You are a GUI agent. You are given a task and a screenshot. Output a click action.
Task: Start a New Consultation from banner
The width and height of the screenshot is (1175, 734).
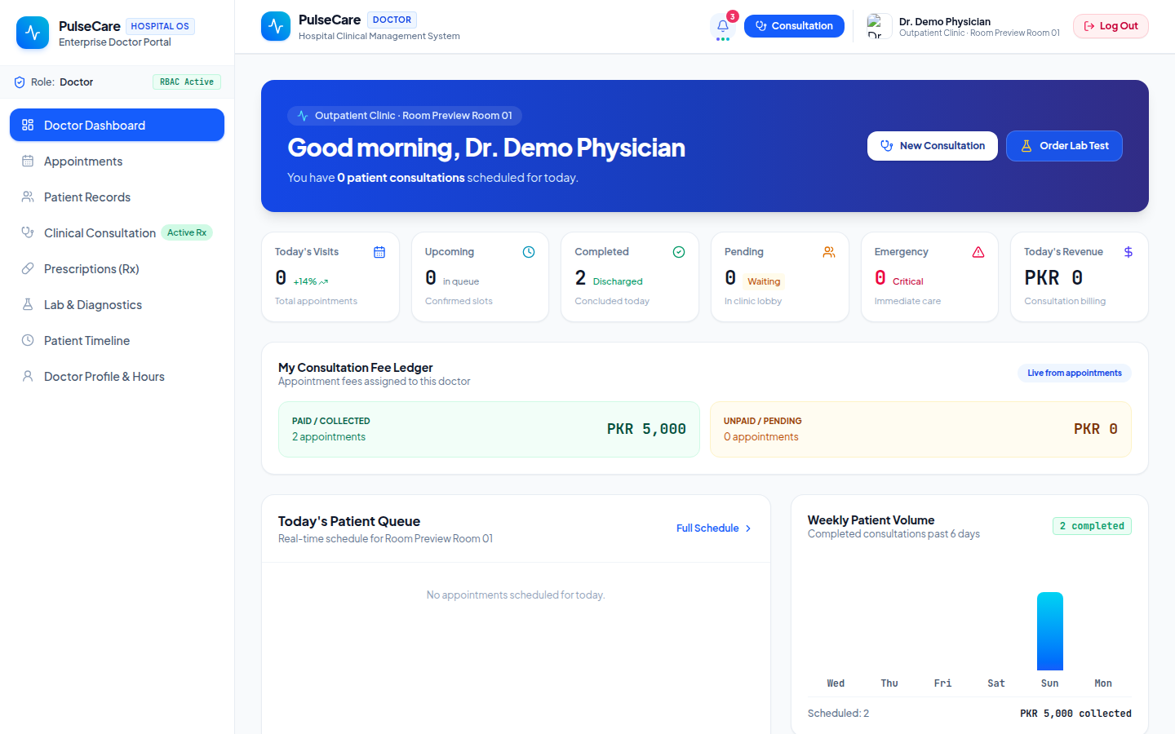[933, 146]
